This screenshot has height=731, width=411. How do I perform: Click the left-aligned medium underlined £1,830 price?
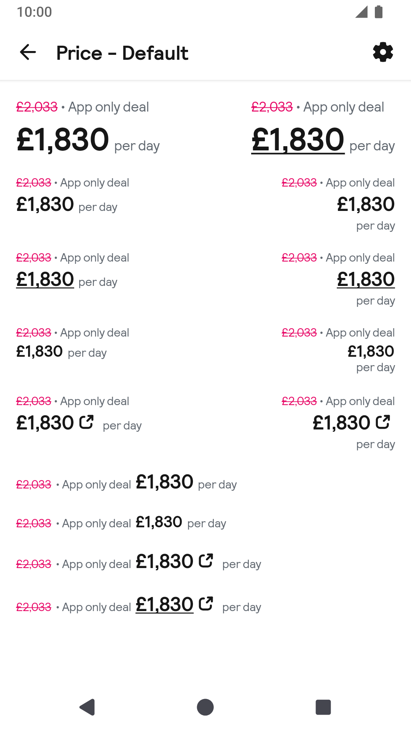(45, 279)
